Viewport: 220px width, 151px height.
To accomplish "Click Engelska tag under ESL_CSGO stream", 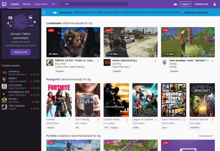I will coord(60,71).
